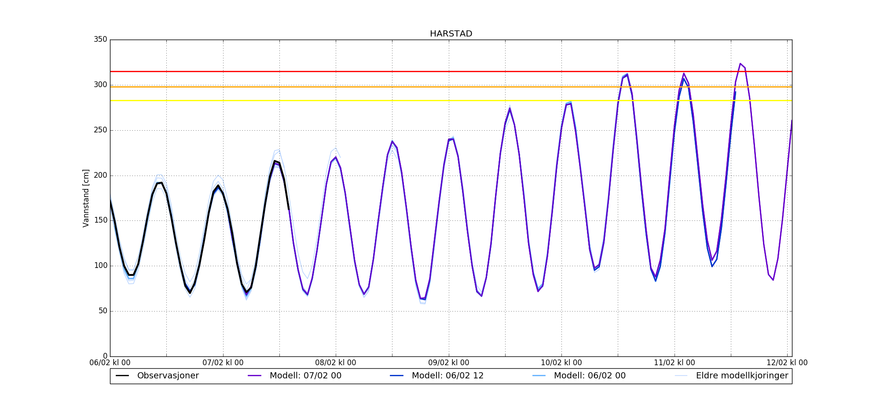Image resolution: width=880 pixels, height=396 pixels.
Task: Select the 'Modell: 07/02 00' legend label
Action: click(x=305, y=376)
